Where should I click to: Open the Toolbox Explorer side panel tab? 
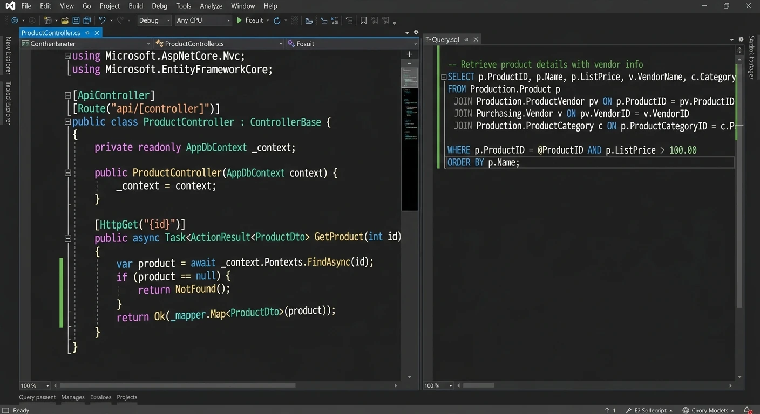[x=8, y=103]
